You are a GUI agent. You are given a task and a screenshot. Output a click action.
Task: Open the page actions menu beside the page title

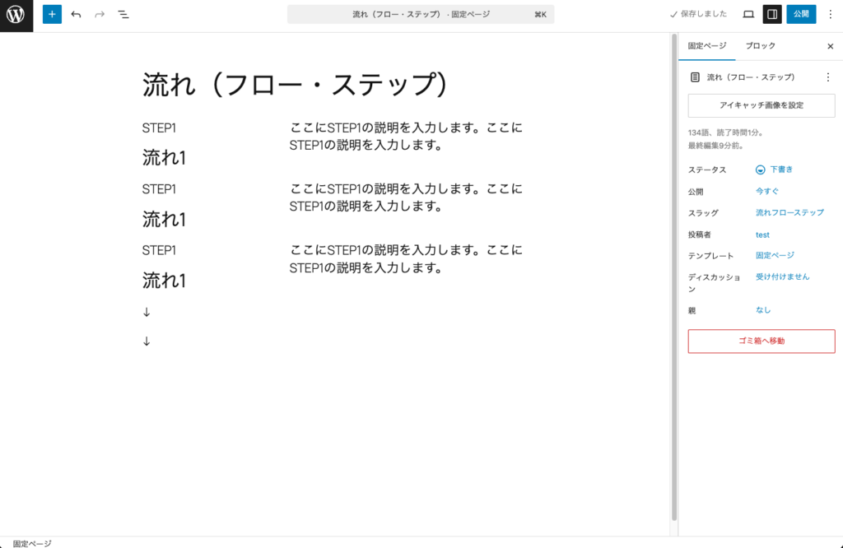coord(828,77)
